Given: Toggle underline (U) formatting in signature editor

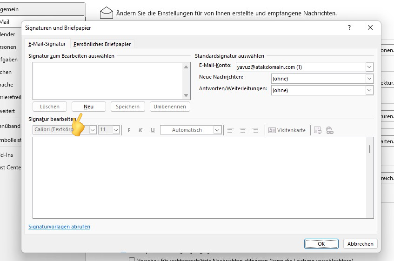Looking at the screenshot, I should 153,130.
